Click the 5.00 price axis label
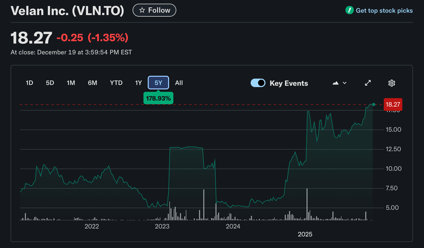 [x=392, y=208]
